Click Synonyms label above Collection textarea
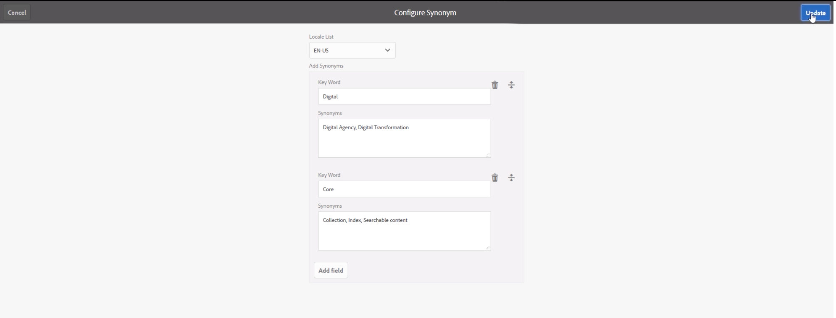This screenshot has width=836, height=318. (x=330, y=206)
